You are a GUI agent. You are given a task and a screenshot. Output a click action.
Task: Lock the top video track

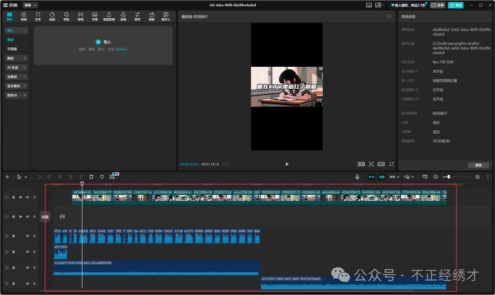(14, 197)
